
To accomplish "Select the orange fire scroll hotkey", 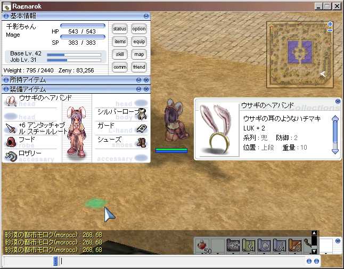I will pos(295,246).
